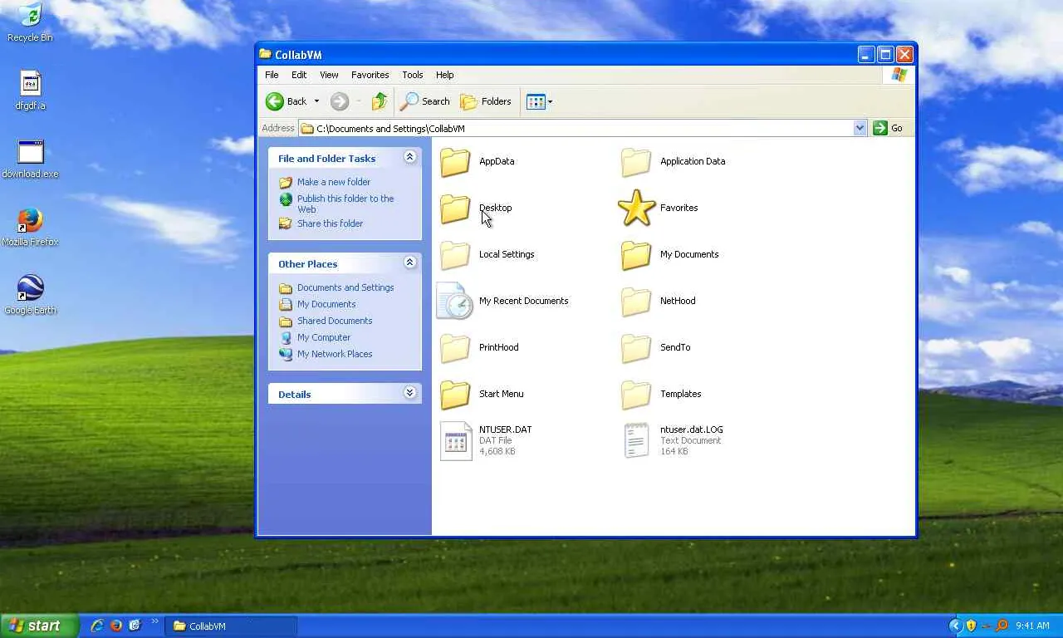The width and height of the screenshot is (1063, 638).
Task: Select the Start Menu folder icon
Action: click(x=455, y=394)
